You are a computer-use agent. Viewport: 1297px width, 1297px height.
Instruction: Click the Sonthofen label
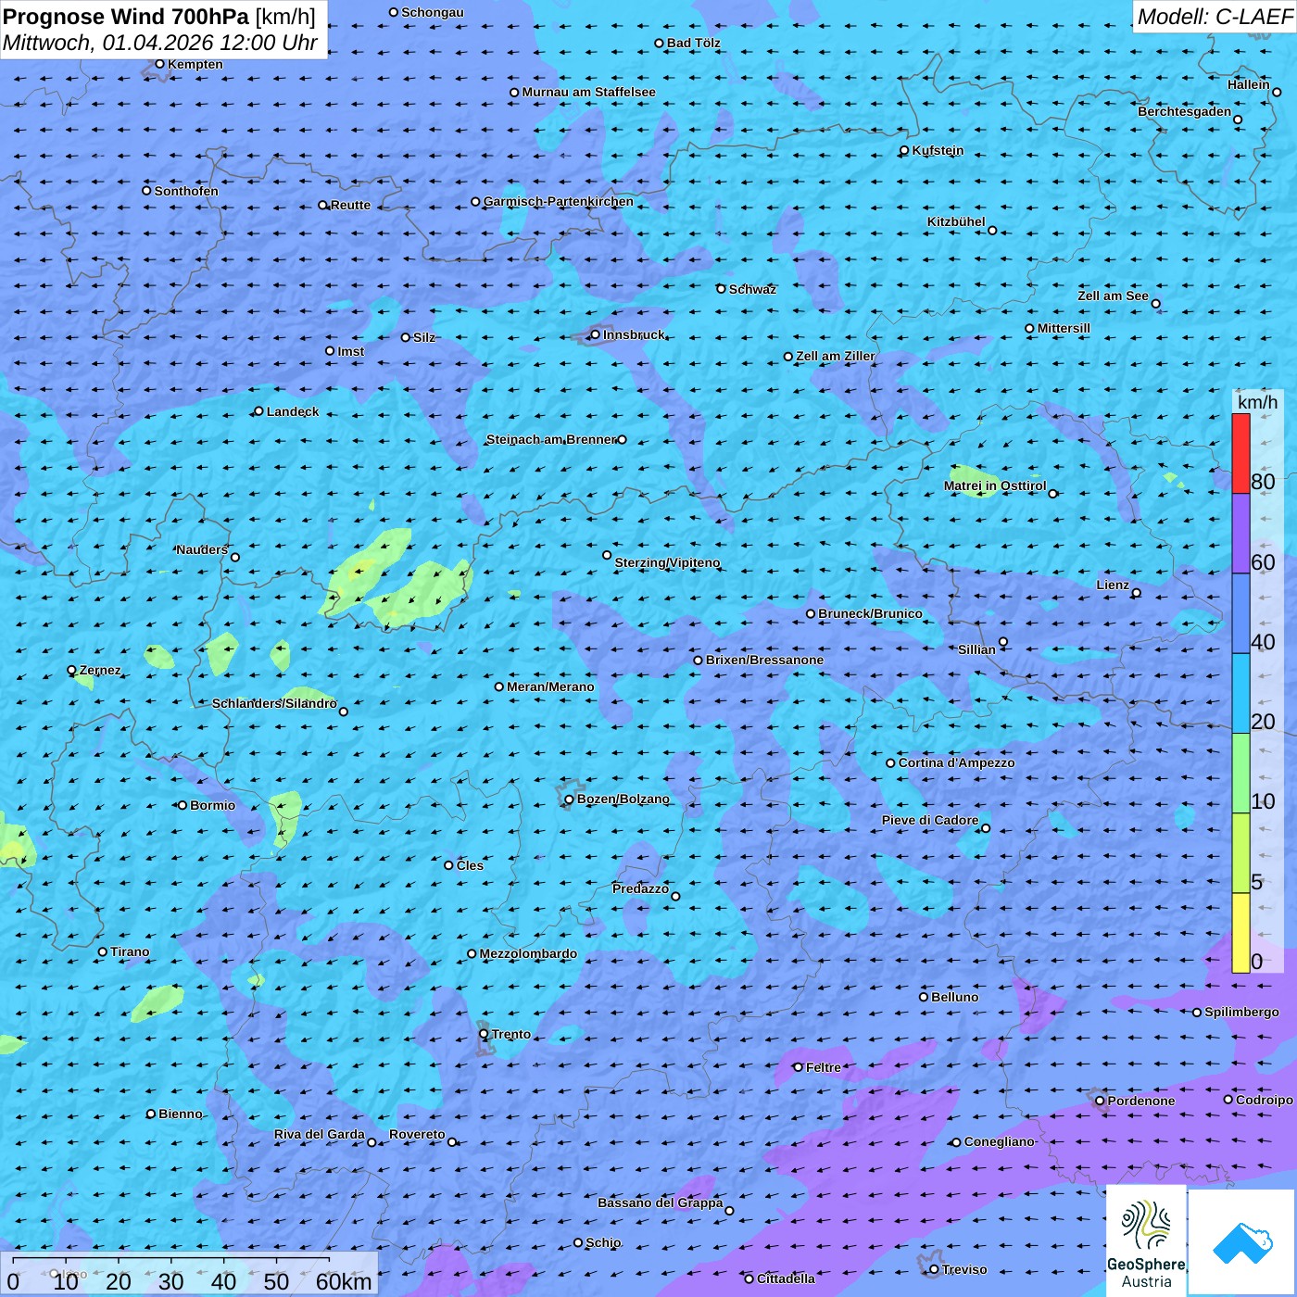186,191
